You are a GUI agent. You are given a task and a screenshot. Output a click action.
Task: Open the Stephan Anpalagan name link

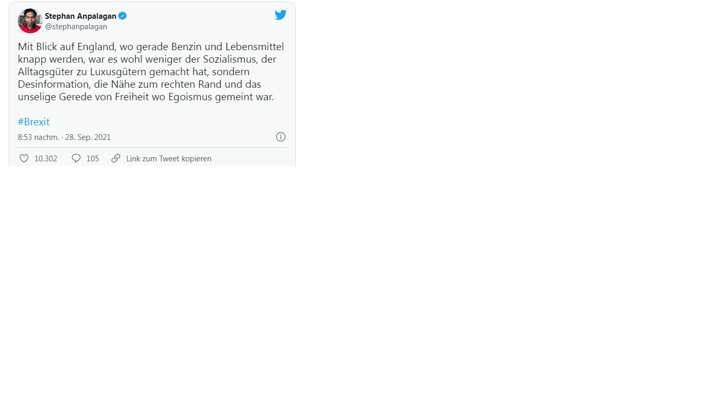(x=80, y=16)
